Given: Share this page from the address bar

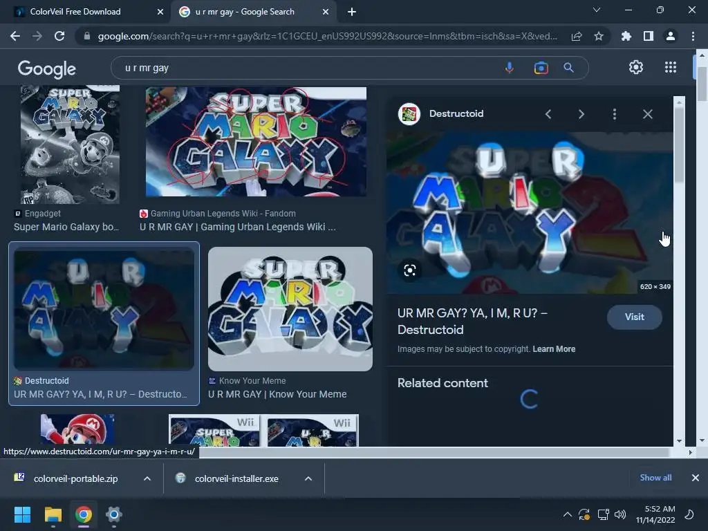Looking at the screenshot, I should click(577, 36).
